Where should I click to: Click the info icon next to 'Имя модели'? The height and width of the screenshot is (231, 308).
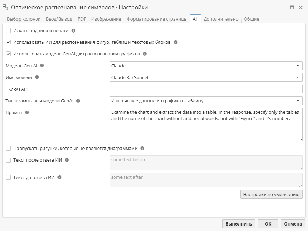click(x=37, y=77)
